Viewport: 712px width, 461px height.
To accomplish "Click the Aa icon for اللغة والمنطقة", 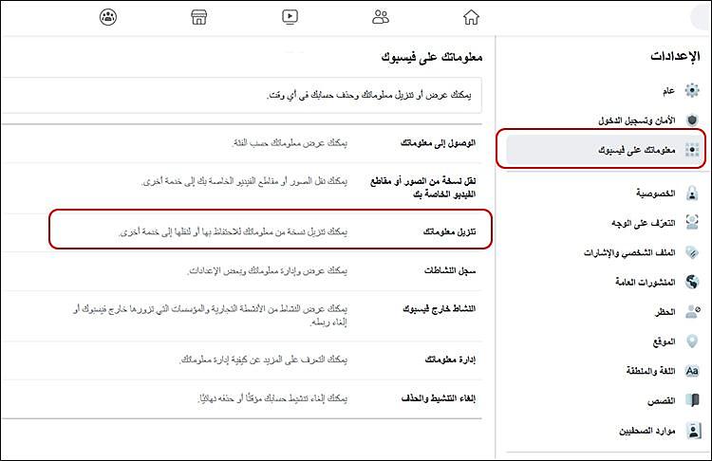I will coord(691,371).
